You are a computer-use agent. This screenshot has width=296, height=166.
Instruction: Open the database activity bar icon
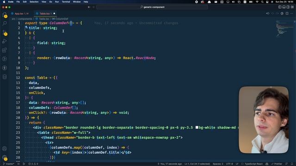[x=5, y=77]
